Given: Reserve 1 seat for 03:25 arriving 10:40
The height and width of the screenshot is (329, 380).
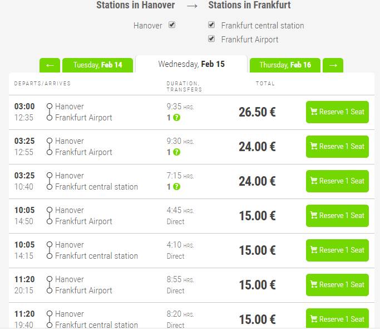Looking at the screenshot, I should [337, 181].
